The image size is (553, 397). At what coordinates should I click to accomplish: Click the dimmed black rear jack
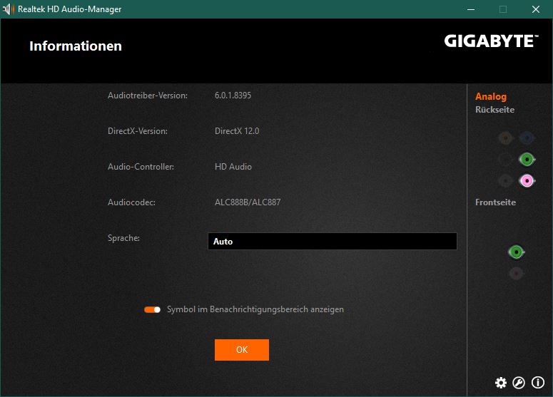tap(505, 160)
